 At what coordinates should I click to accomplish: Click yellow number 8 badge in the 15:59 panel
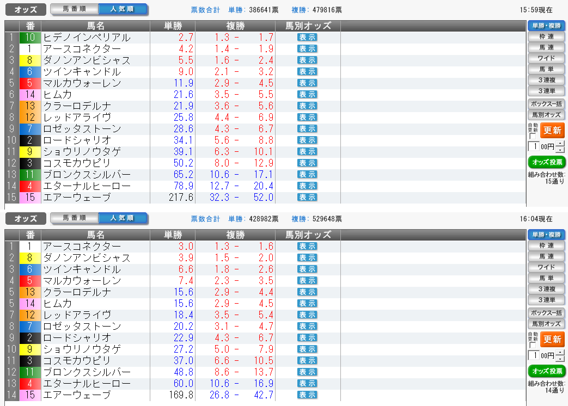point(30,60)
